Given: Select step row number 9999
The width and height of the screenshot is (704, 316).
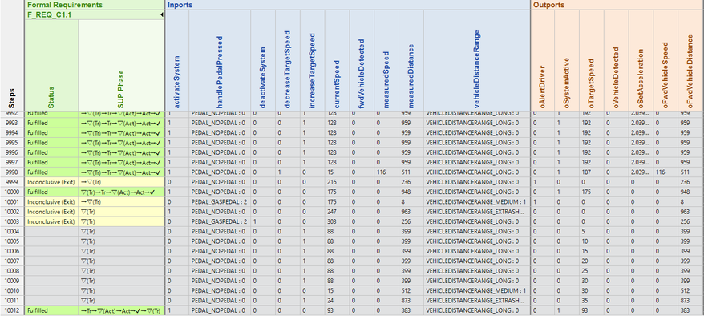Looking at the screenshot, I should tap(12, 182).
